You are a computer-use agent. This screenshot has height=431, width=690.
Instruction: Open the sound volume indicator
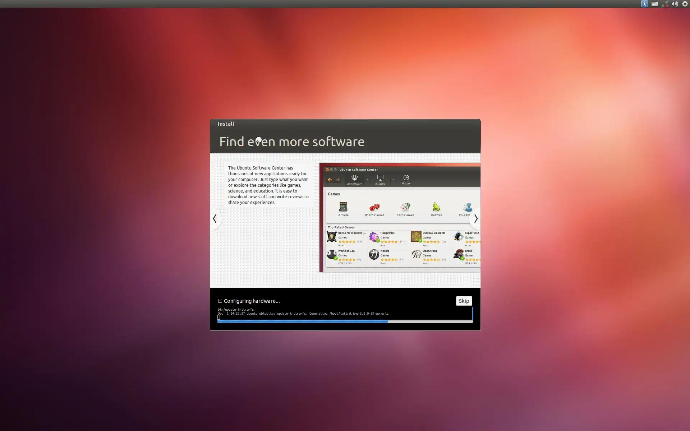[x=675, y=4]
